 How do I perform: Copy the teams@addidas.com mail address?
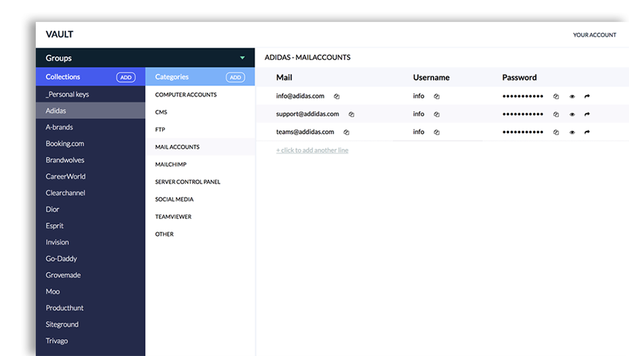click(346, 132)
